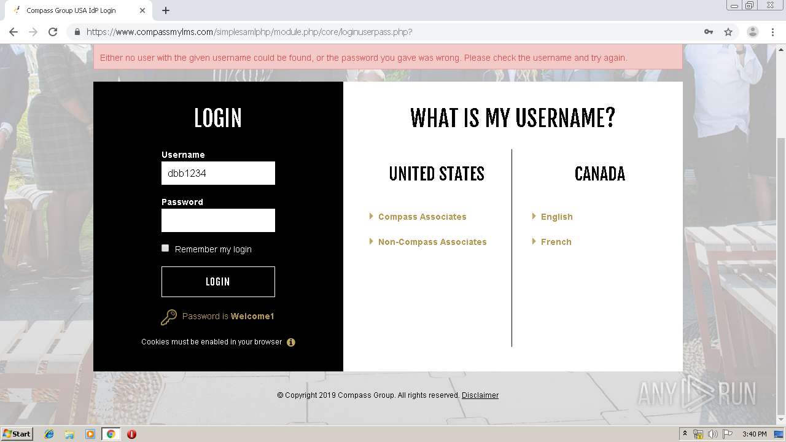Click the red login error message banner
This screenshot has width=786, height=442.
pos(387,57)
